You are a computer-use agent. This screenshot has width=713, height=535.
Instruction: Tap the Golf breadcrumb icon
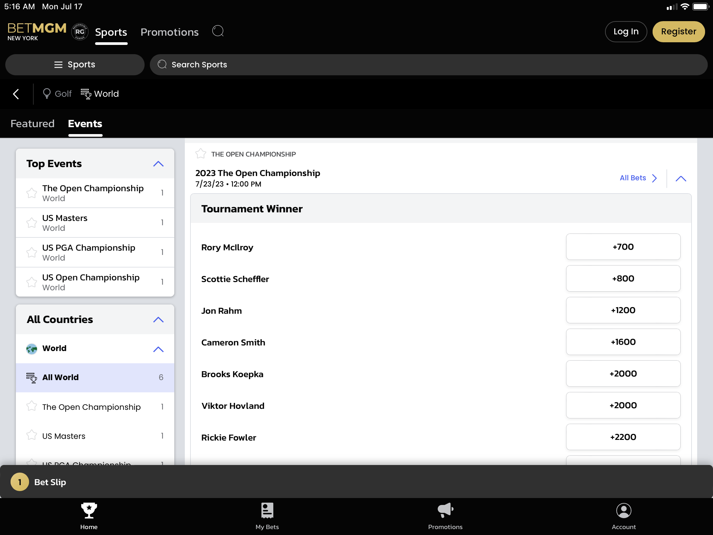pyautogui.click(x=47, y=94)
